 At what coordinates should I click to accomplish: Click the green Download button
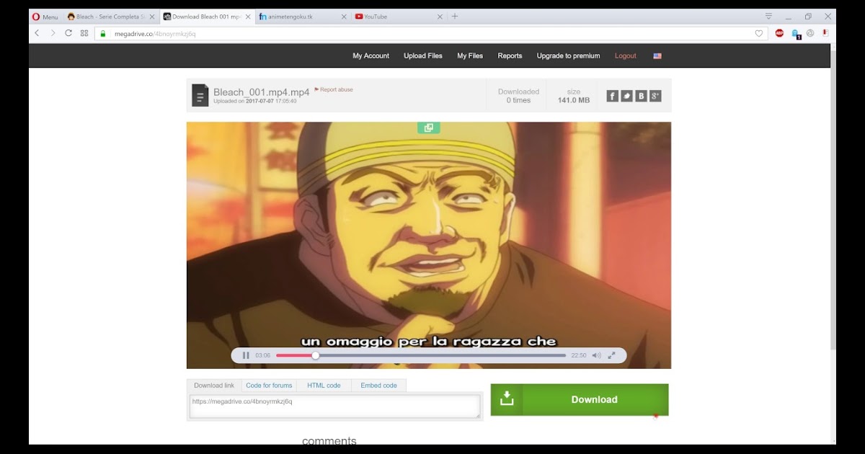[580, 399]
